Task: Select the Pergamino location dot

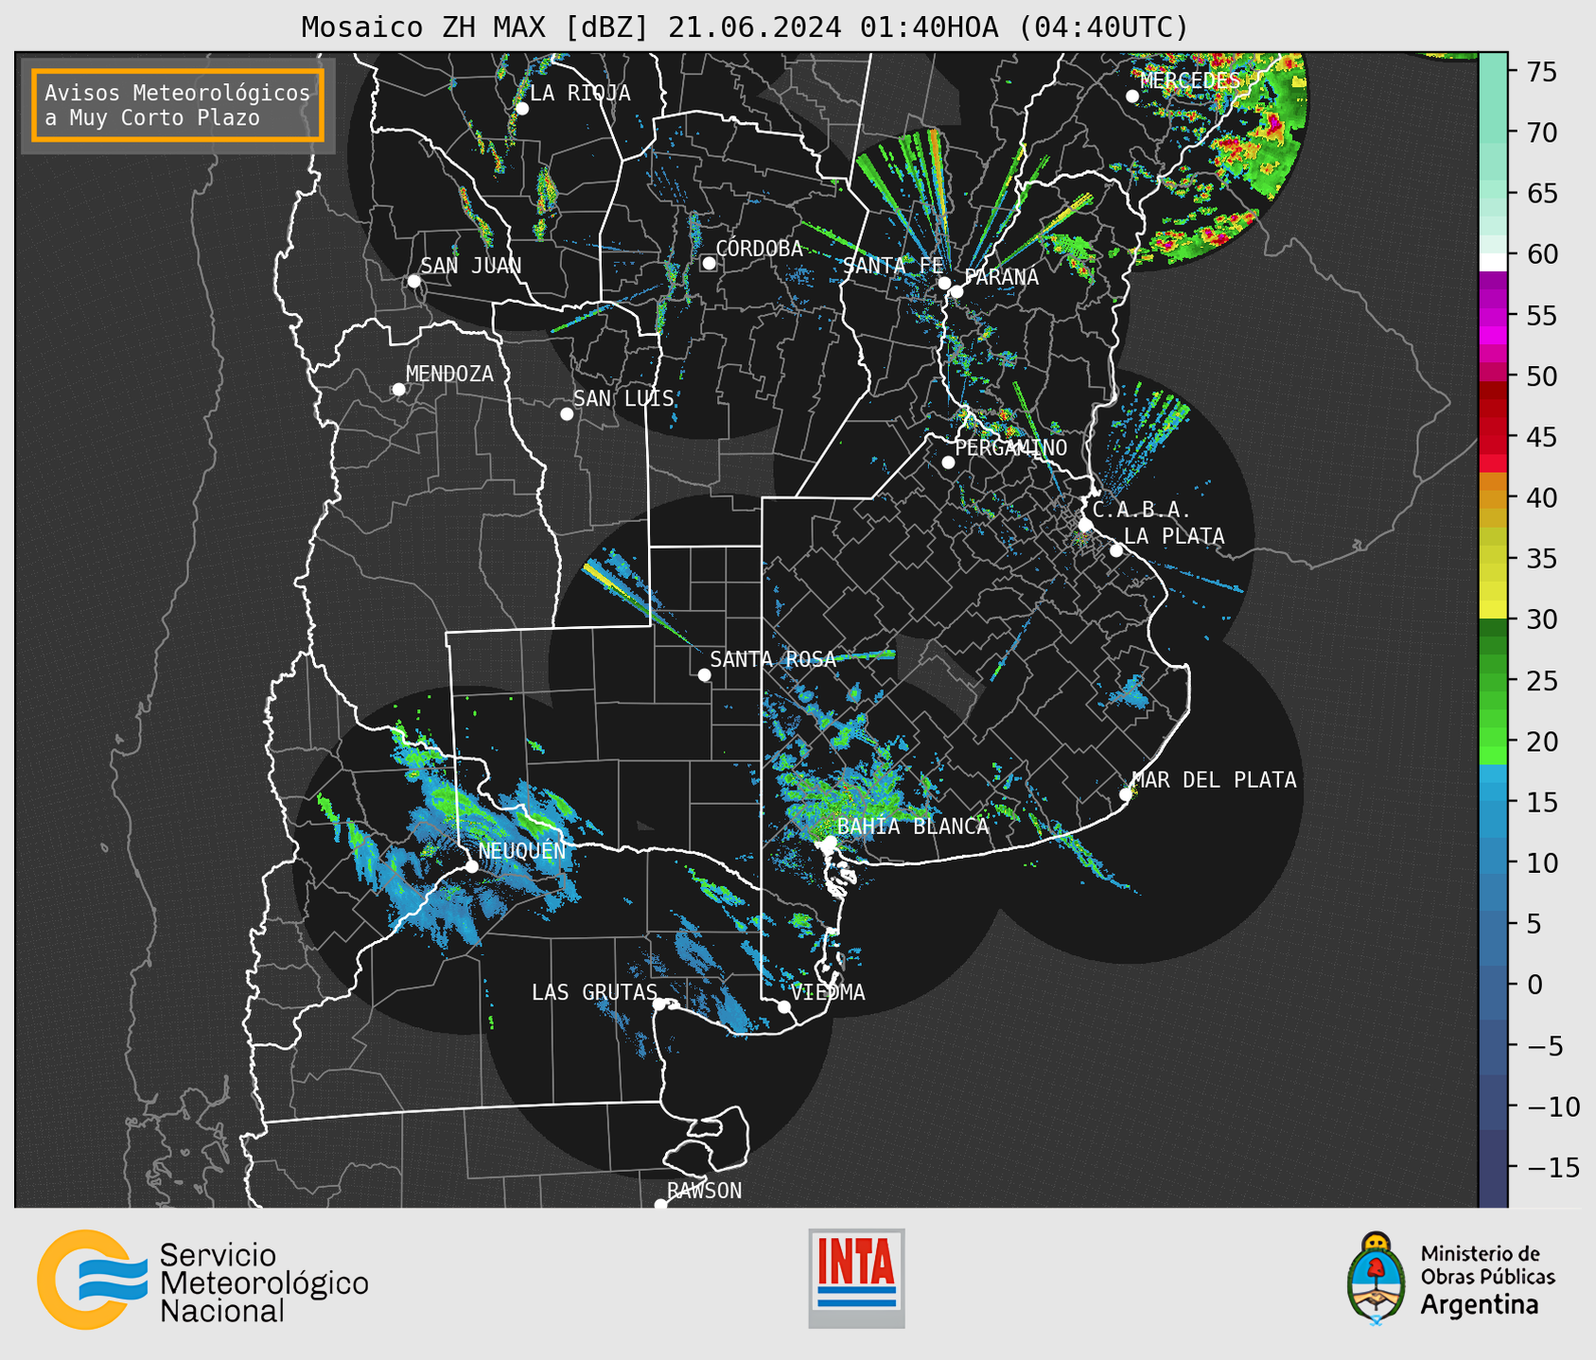Action: point(948,462)
